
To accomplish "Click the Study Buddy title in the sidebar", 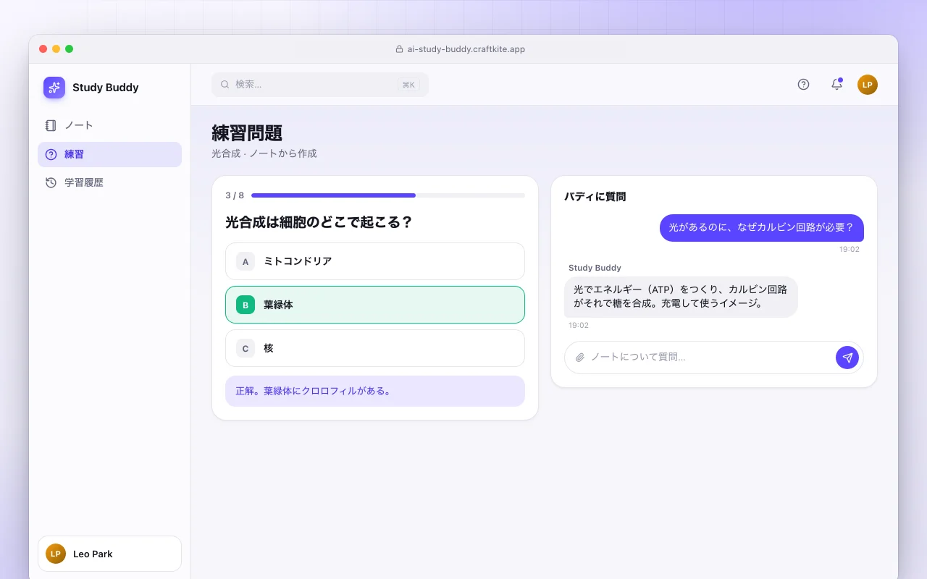I will 106,88.
